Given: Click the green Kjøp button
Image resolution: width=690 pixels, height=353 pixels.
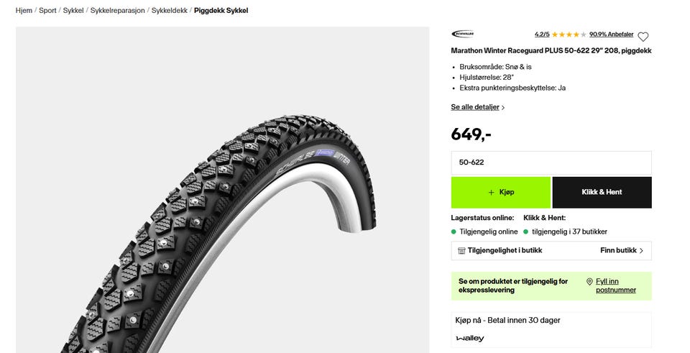Looking at the screenshot, I should coord(501,193).
